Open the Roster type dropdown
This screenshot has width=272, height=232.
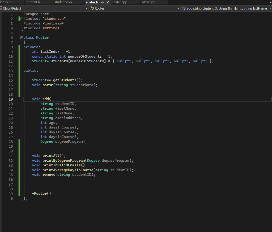(178, 8)
